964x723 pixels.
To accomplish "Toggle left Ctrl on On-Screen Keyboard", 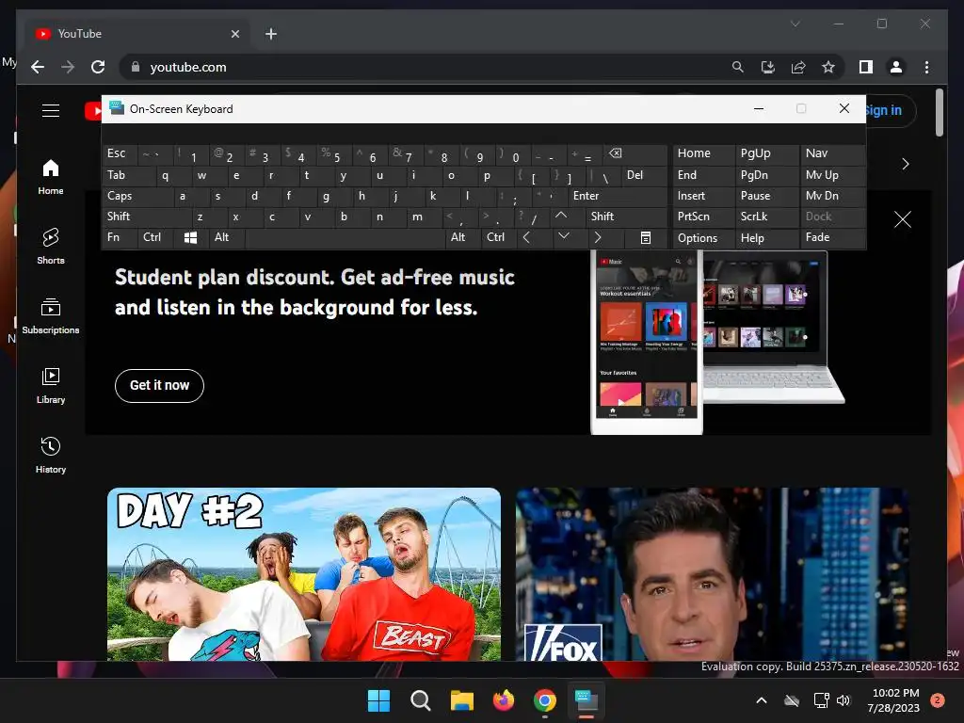I will coord(154,237).
